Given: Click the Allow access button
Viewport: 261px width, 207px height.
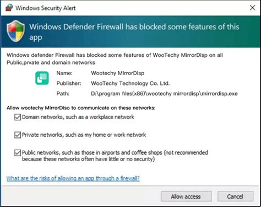Looking at the screenshot, I should point(186,197).
